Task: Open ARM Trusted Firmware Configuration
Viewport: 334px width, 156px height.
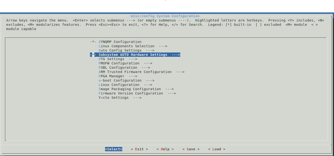Action: (x=141, y=72)
